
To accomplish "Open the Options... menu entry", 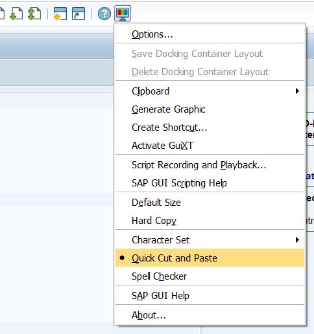I will pos(210,34).
